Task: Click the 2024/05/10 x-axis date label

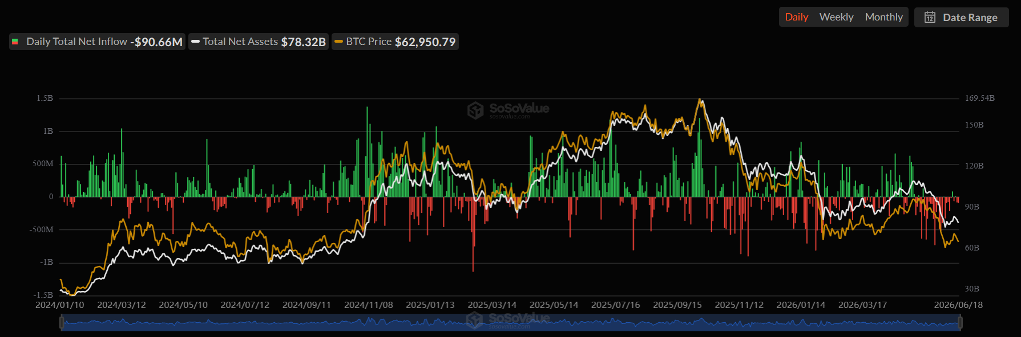Action: point(183,305)
